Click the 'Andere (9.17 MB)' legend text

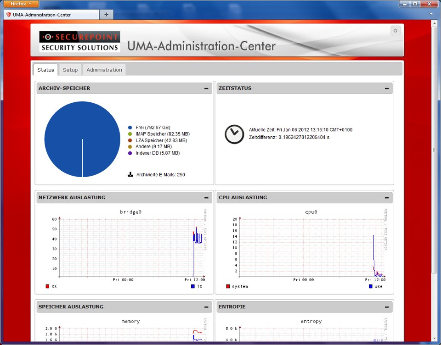(153, 147)
